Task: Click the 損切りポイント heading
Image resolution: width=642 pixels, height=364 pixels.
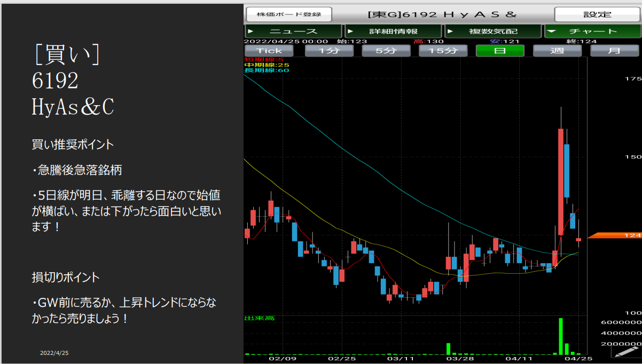Action: [x=66, y=278]
